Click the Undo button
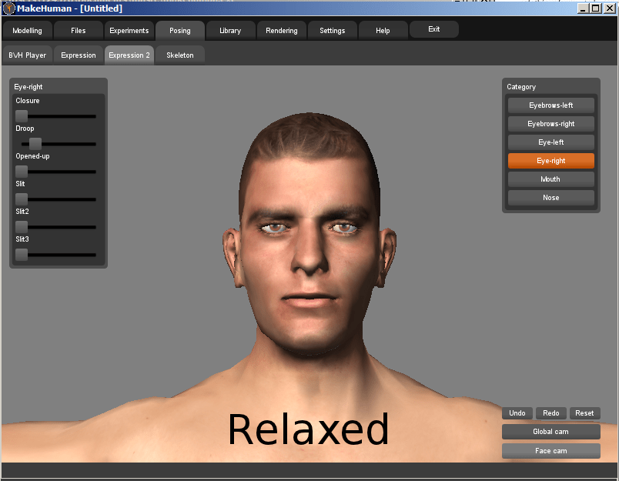 tap(517, 413)
